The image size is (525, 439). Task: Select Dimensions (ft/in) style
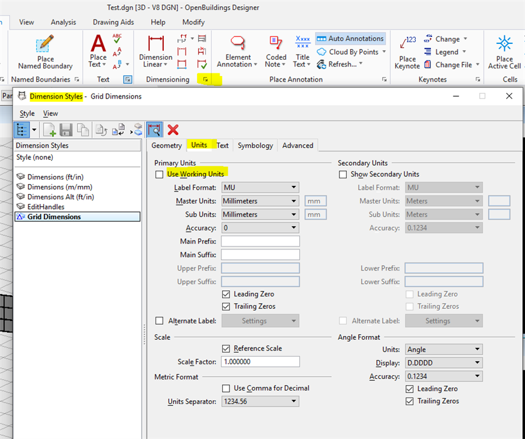[x=55, y=177]
